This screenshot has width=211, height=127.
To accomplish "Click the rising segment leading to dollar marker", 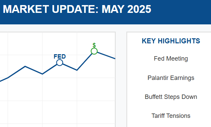I will [x=84, y=62].
